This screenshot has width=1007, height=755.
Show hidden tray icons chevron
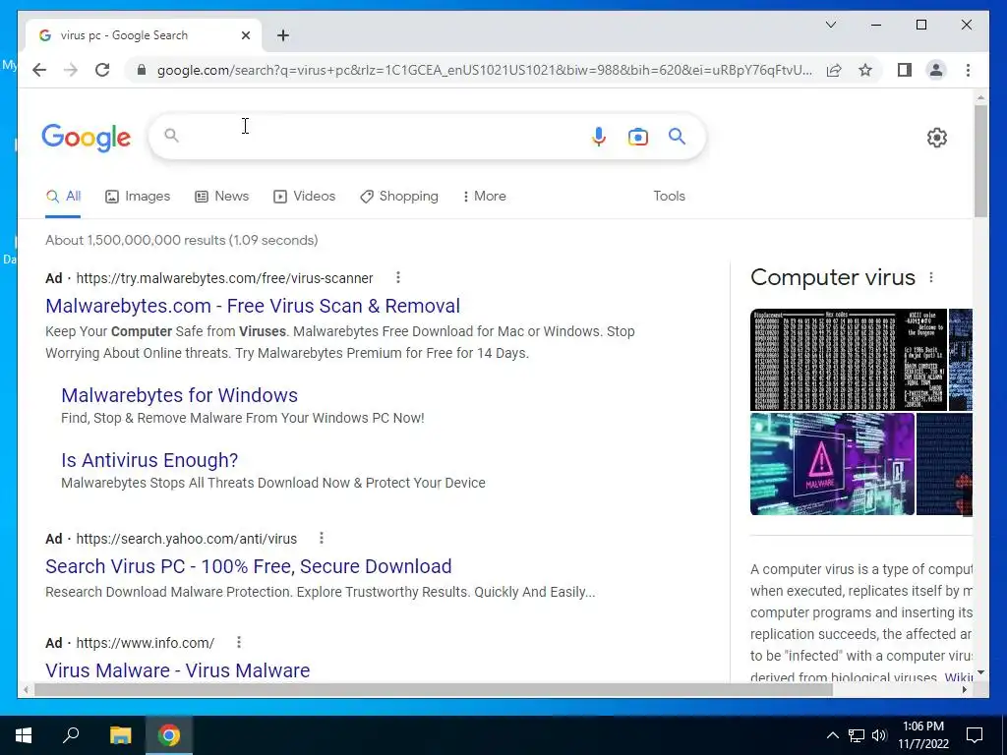(x=832, y=735)
